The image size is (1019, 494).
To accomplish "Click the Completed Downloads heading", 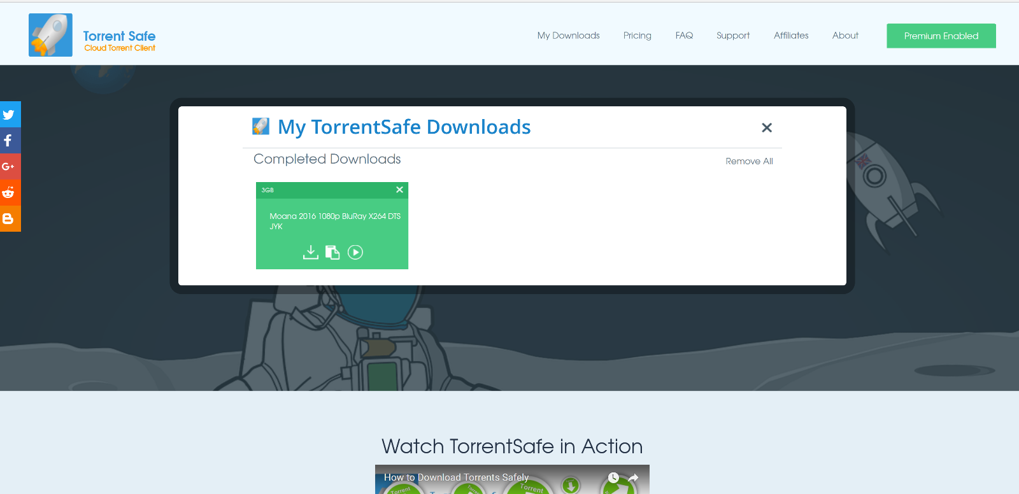I will point(327,159).
